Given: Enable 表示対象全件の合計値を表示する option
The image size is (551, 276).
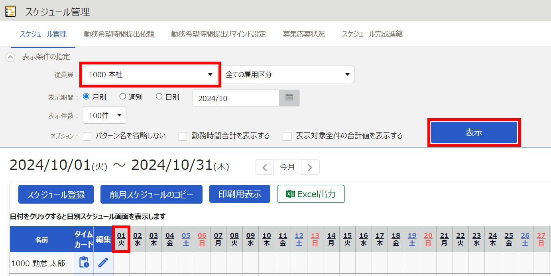Looking at the screenshot, I should [x=287, y=136].
